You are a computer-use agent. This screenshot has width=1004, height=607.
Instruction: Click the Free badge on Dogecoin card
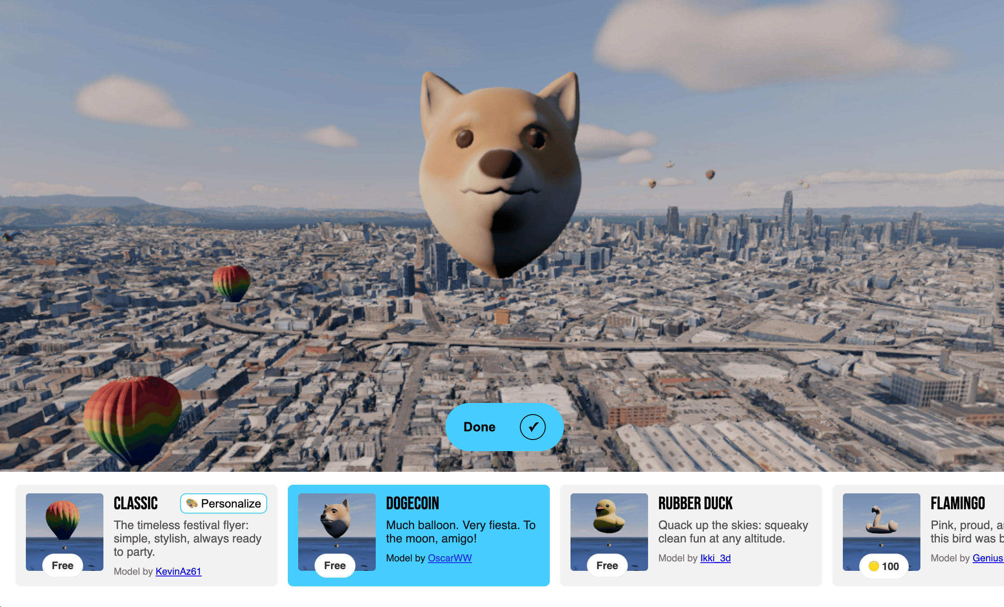coord(335,565)
